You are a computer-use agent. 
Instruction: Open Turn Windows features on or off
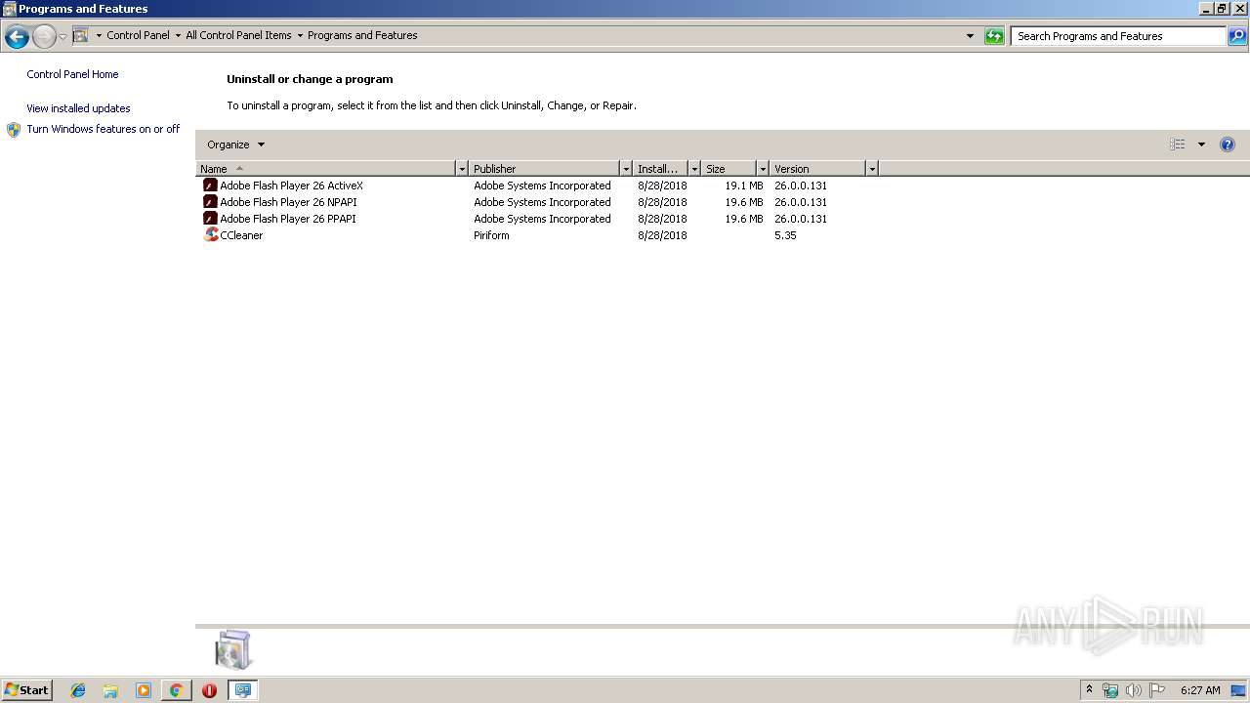click(104, 129)
